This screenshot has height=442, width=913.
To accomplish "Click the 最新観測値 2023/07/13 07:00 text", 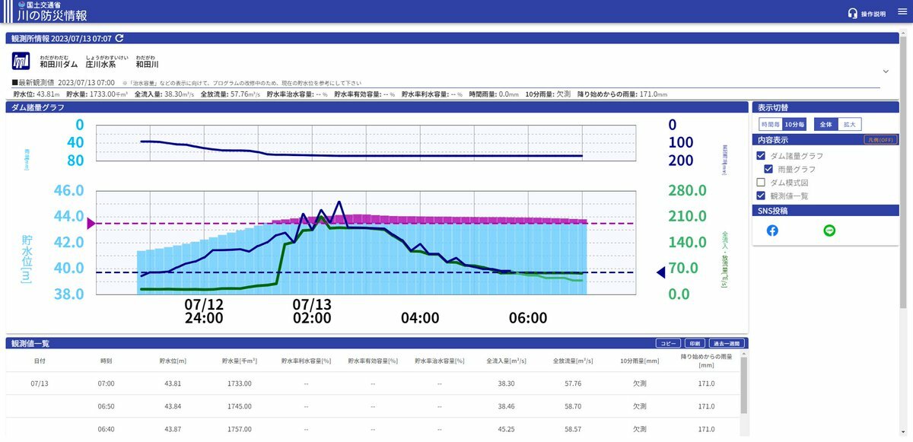I will click(x=63, y=82).
